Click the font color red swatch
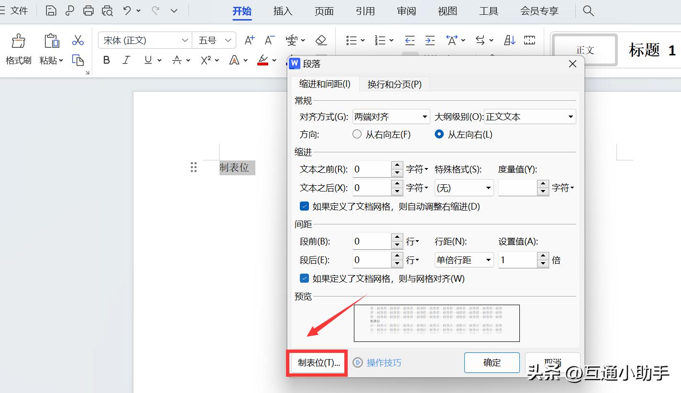Image resolution: width=681 pixels, height=393 pixels. click(263, 60)
